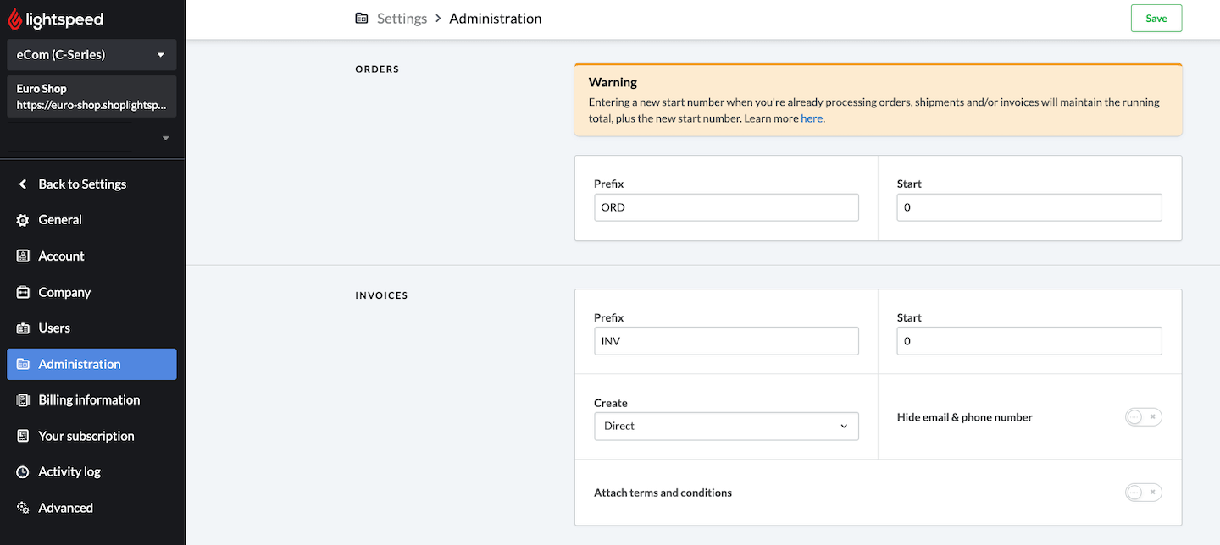Image resolution: width=1220 pixels, height=545 pixels.
Task: Click Back to Settings
Action: (x=81, y=184)
